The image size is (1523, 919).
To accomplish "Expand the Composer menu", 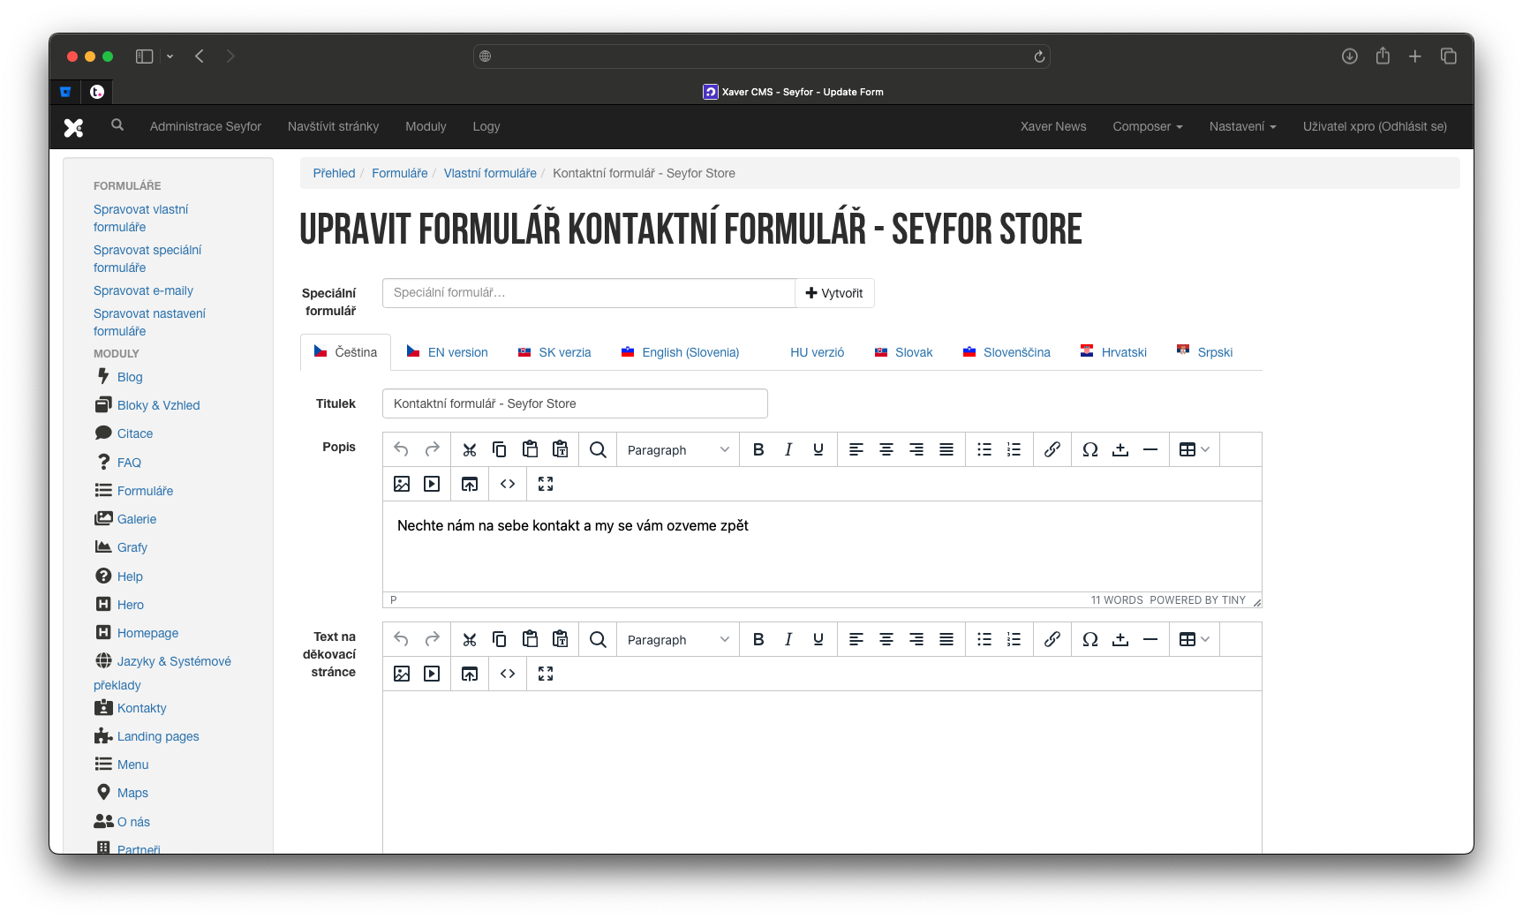I will [x=1147, y=126].
